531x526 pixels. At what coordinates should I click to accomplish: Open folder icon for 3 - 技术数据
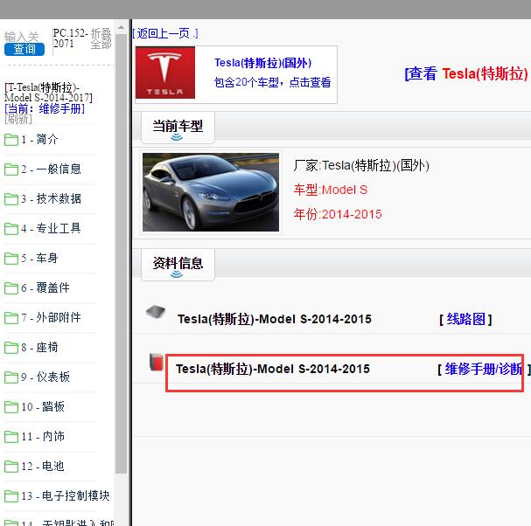pyautogui.click(x=11, y=199)
